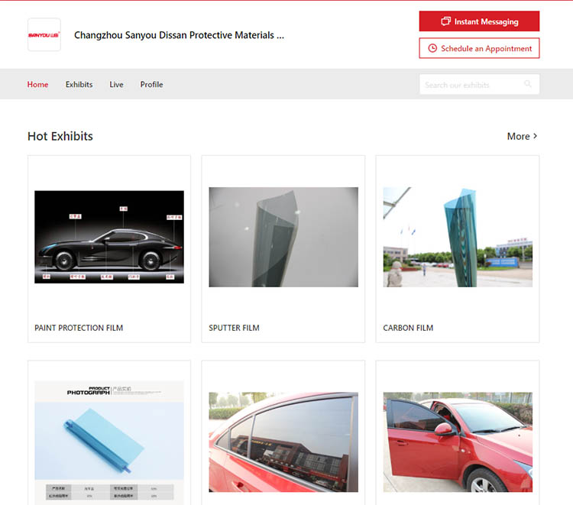Open the red car tinted window image
573x505 pixels.
[x=283, y=442]
